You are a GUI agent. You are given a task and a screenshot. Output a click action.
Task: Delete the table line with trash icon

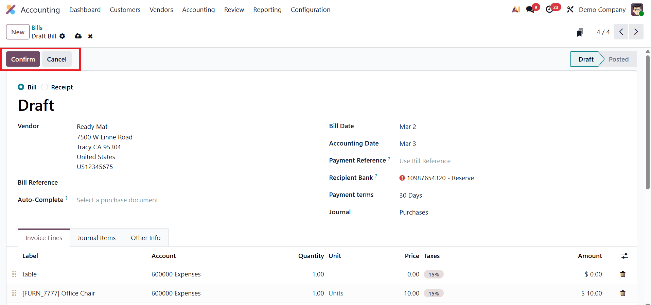click(623, 274)
